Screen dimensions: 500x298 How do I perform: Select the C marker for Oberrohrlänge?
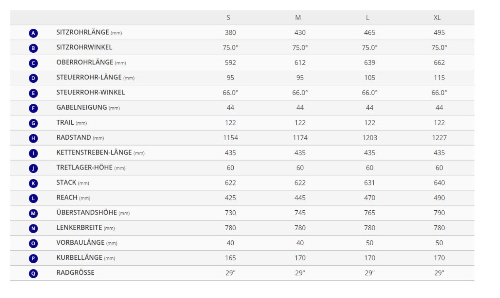click(x=33, y=63)
